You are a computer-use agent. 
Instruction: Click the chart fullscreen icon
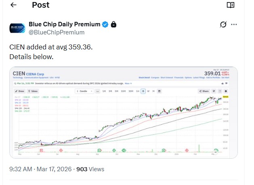click(220, 91)
